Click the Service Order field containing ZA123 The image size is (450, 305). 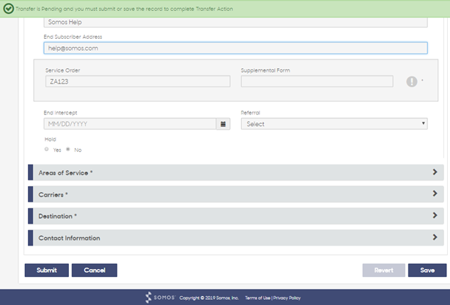(x=138, y=81)
